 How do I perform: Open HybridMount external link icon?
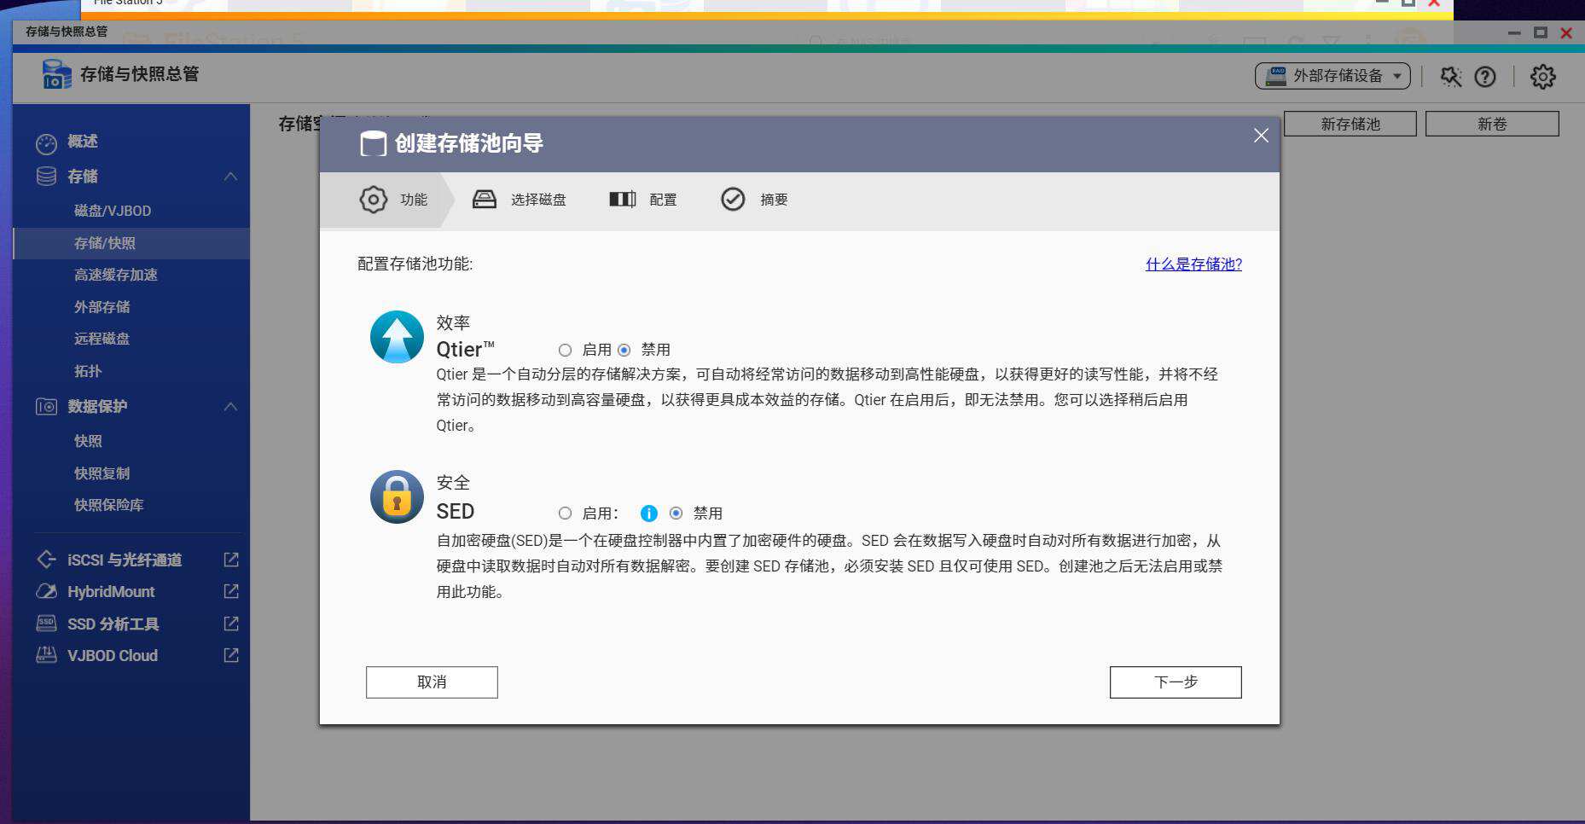pyautogui.click(x=231, y=591)
